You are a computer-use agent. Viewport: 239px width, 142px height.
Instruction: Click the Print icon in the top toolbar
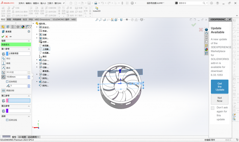coord(96,3)
